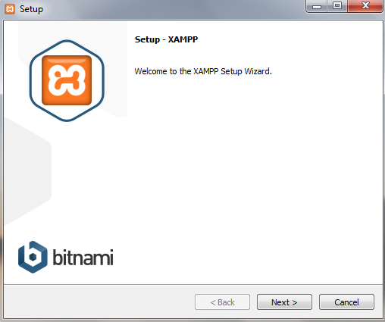Click the "Welcome to the XAMPP Setup Wizard." text
The width and height of the screenshot is (385, 322).
point(203,71)
